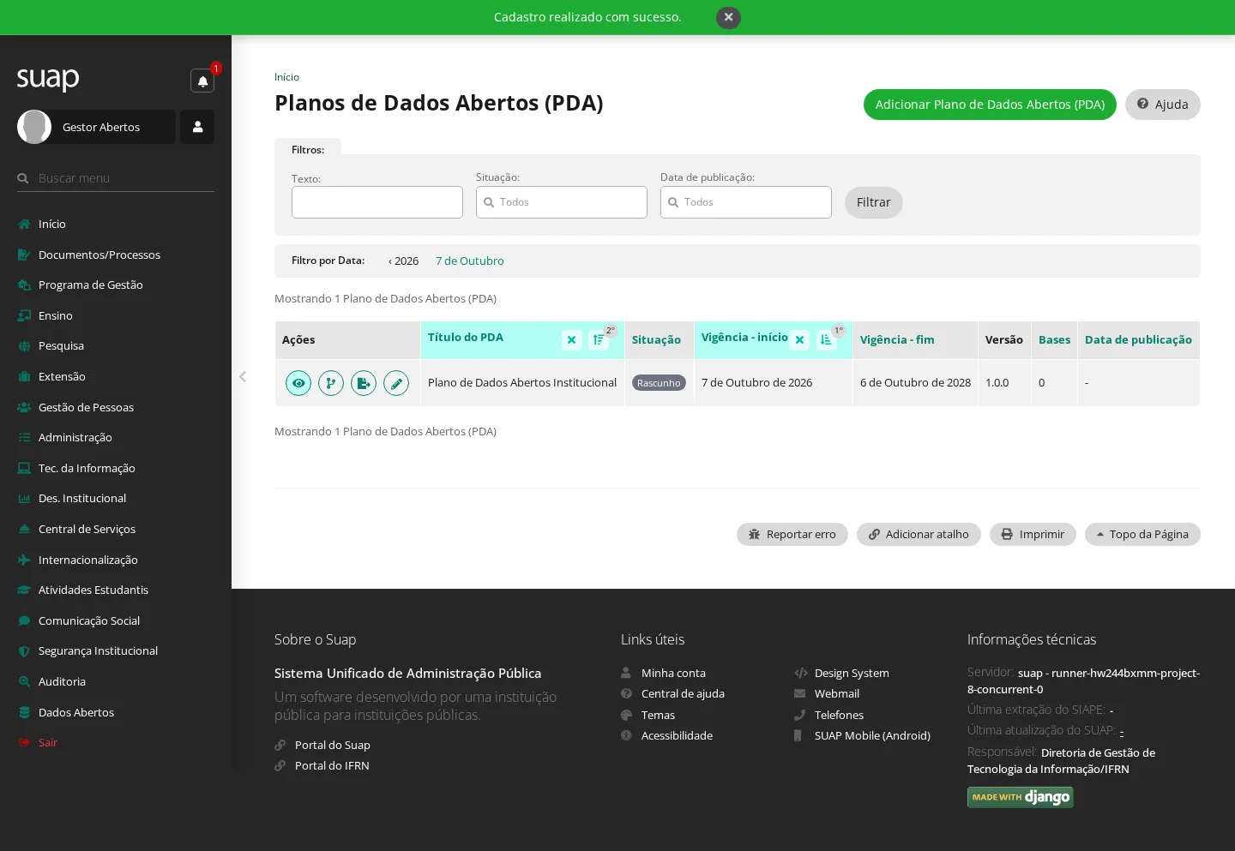Click the Adicionar atalho button
The height and width of the screenshot is (851, 1235).
919,535
